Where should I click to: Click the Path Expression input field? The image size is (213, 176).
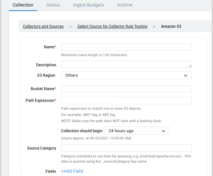pyautogui.click(x=126, y=101)
